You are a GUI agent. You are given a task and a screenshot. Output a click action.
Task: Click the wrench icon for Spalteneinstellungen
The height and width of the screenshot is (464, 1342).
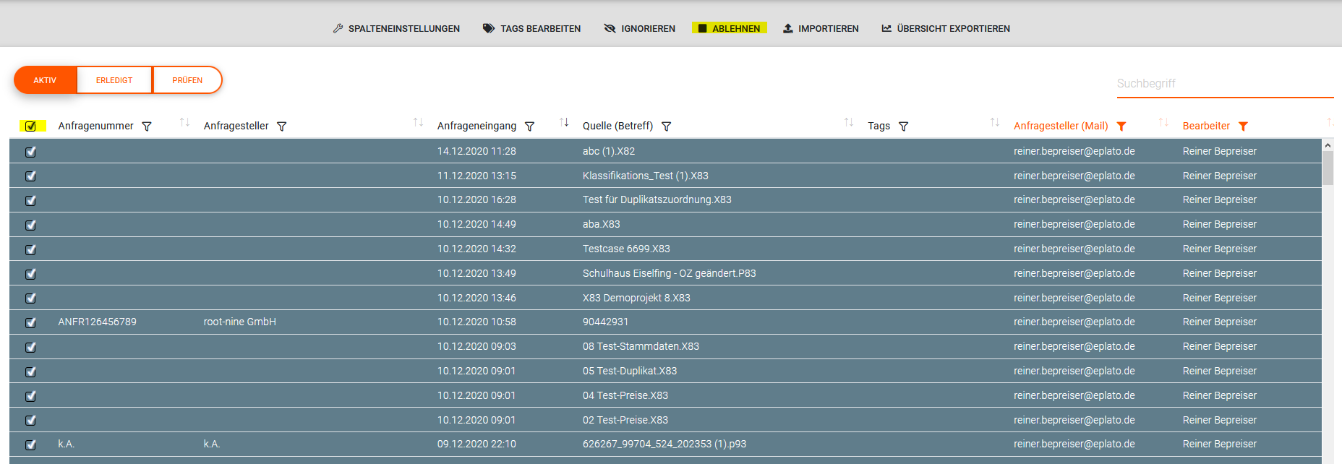pyautogui.click(x=338, y=29)
